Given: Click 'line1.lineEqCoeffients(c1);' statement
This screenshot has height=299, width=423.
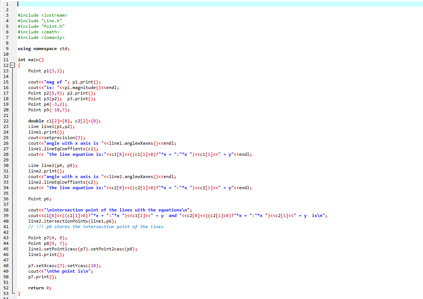Looking at the screenshot, I should click(63, 149).
